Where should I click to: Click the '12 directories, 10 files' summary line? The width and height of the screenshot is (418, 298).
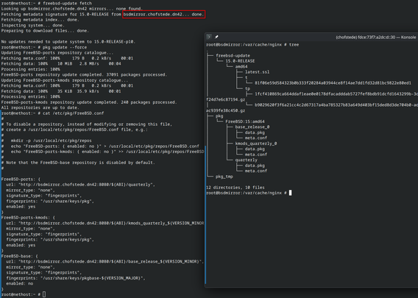pyautogui.click(x=235, y=188)
